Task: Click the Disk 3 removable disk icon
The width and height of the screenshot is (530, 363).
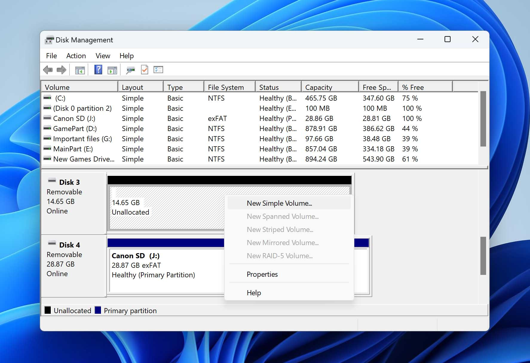Action: [52, 181]
